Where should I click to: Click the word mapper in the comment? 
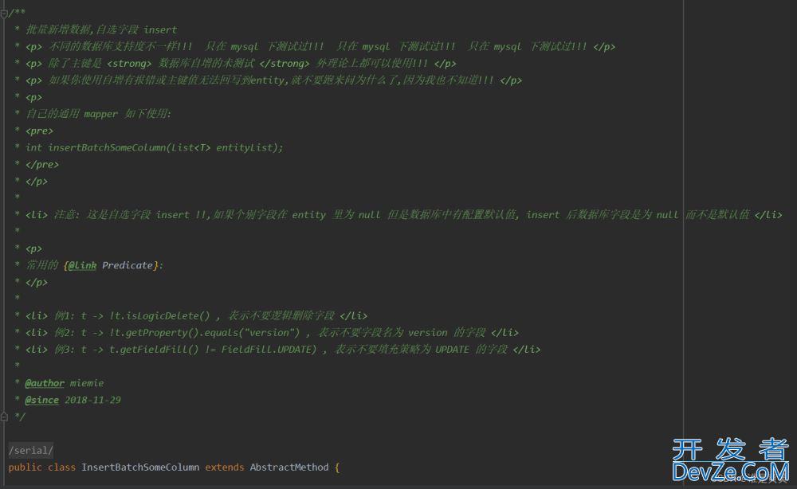coord(100,114)
